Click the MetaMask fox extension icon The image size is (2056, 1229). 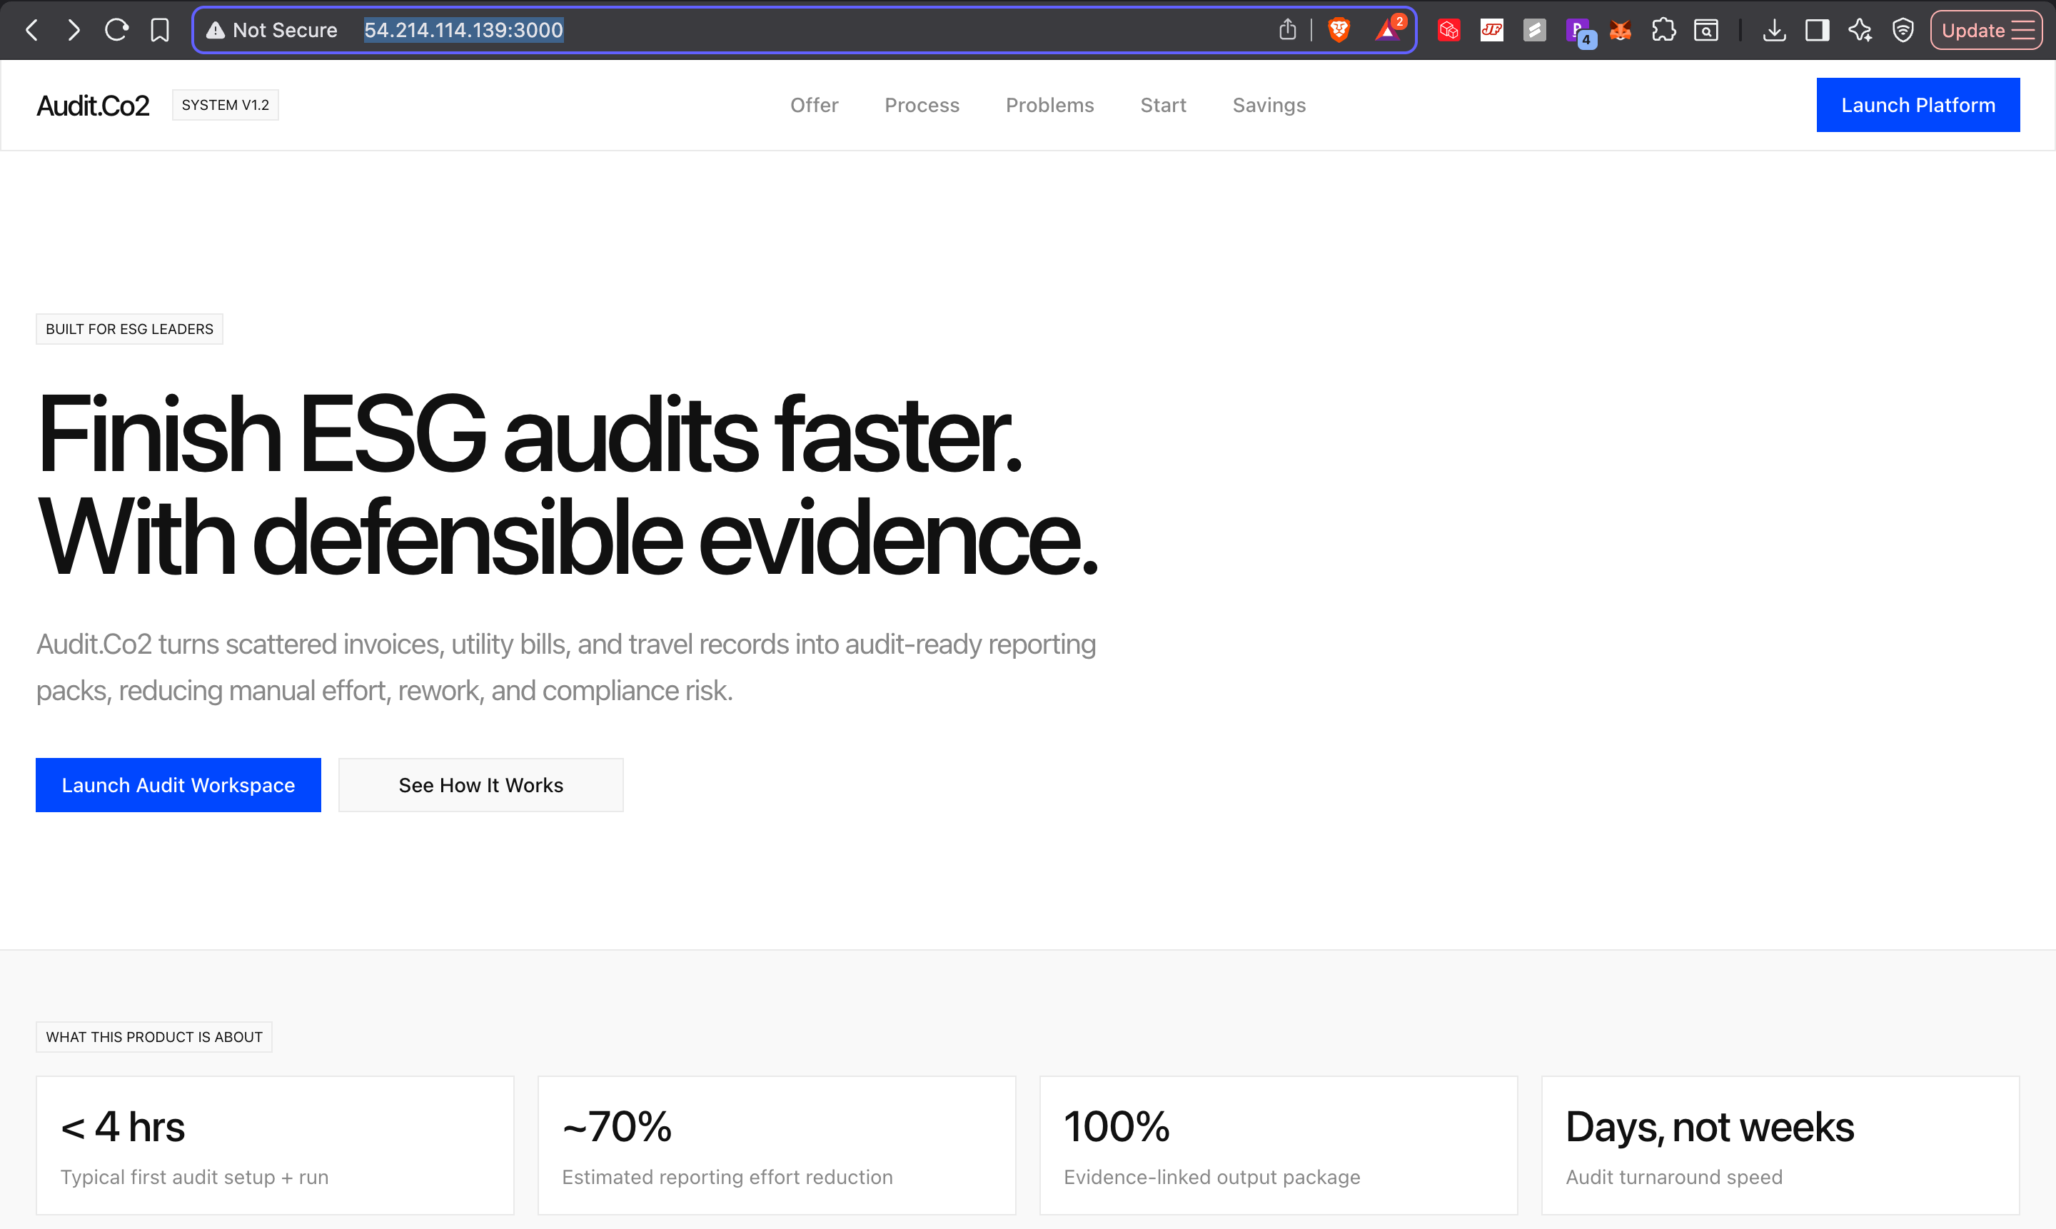tap(1621, 31)
